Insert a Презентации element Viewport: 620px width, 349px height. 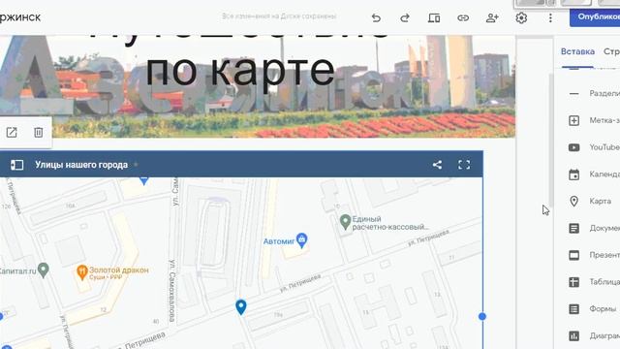[x=594, y=255]
